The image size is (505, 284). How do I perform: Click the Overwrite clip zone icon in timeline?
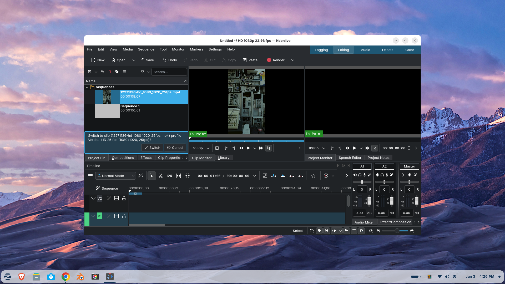[283, 176]
